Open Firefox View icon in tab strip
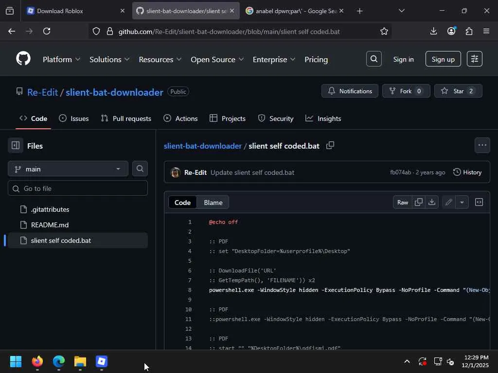 click(10, 11)
